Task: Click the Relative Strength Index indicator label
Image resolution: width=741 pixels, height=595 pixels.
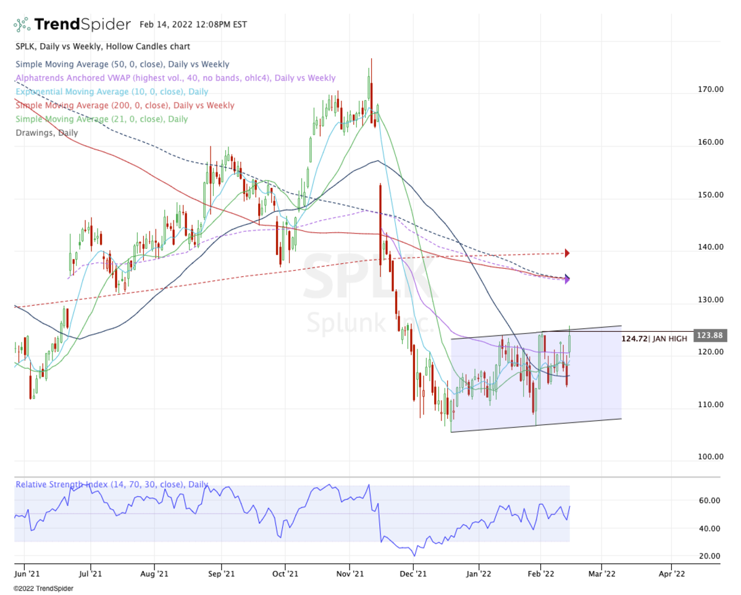Action: (x=112, y=485)
